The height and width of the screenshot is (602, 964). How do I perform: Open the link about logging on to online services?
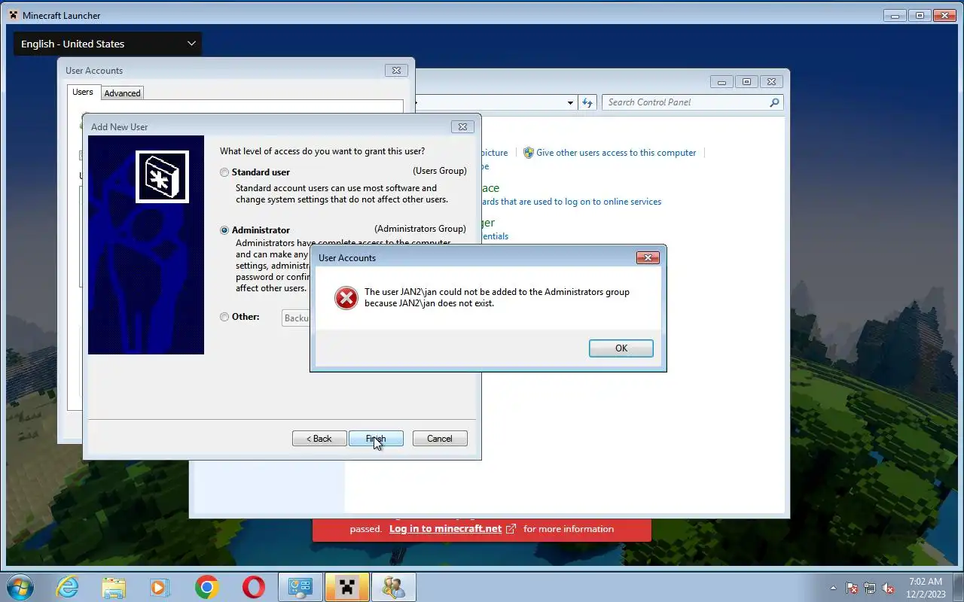pos(571,202)
